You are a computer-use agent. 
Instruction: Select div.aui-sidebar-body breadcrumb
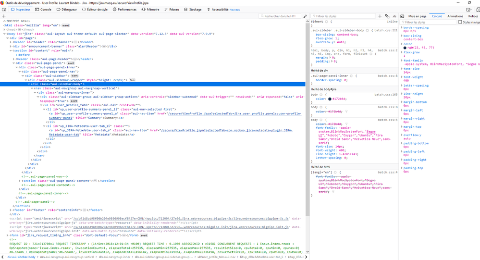point(22,257)
